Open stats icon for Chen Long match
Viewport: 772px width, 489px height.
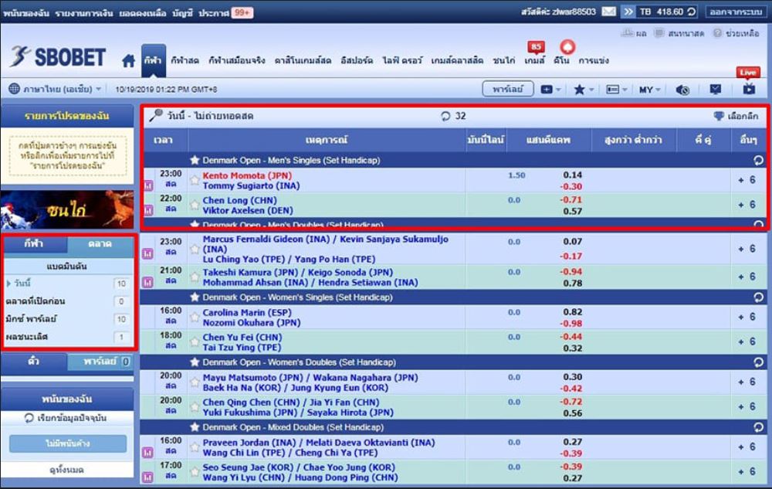[148, 210]
